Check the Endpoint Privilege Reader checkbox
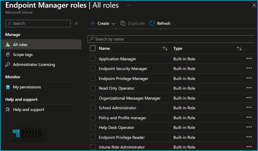Image resolution: width=258 pixels, height=151 pixels. click(x=93, y=137)
